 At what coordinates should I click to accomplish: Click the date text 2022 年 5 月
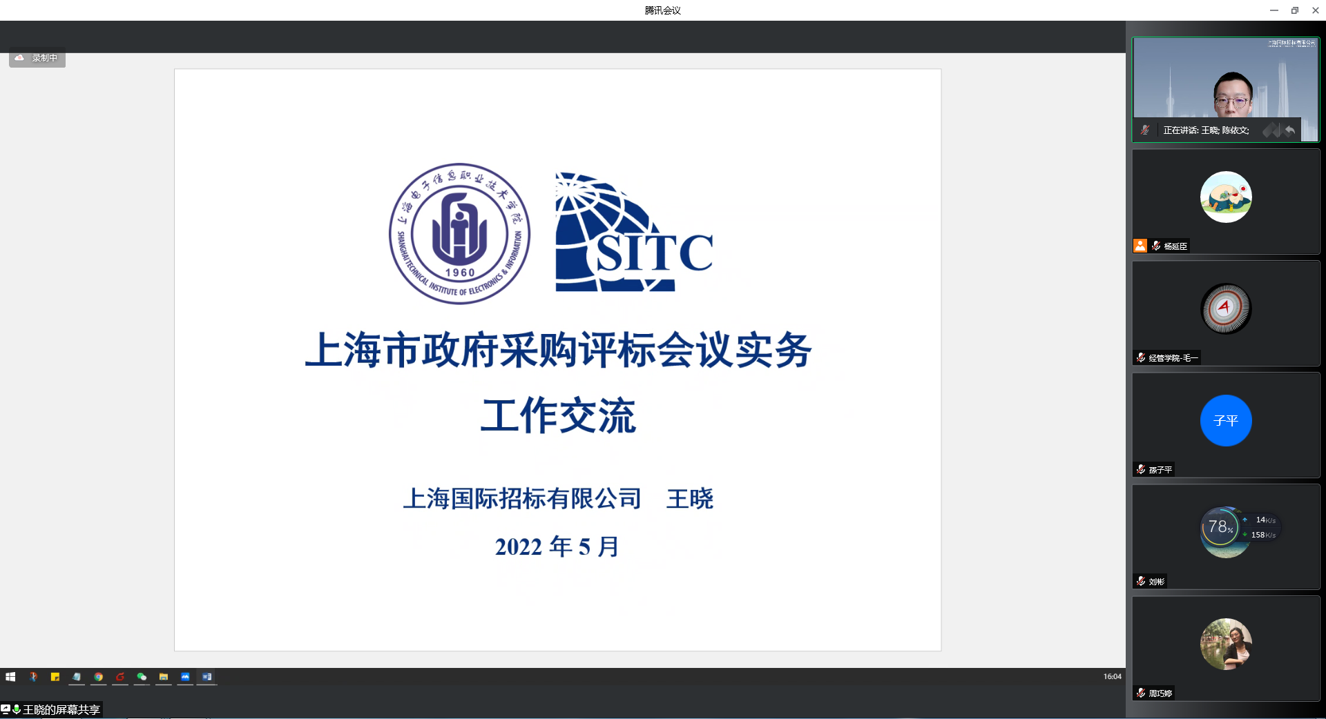(x=557, y=546)
